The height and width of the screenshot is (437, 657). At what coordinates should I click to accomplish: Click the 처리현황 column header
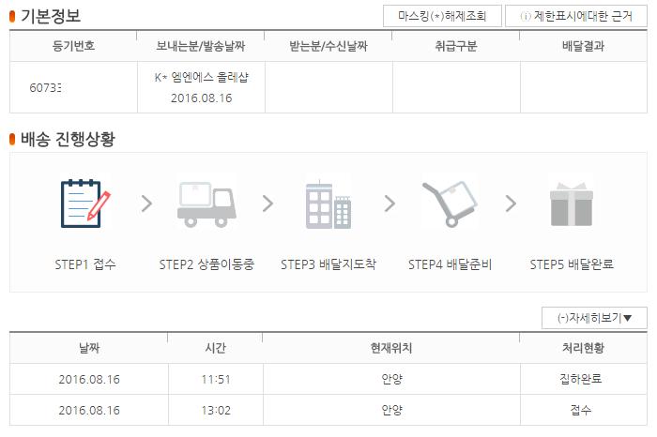coord(585,348)
